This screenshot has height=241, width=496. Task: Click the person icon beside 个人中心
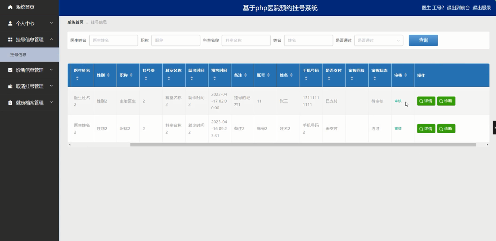10,23
